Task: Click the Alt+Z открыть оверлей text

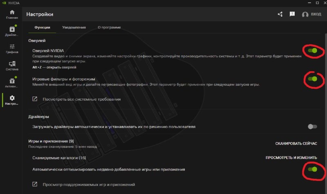Action: point(54,67)
